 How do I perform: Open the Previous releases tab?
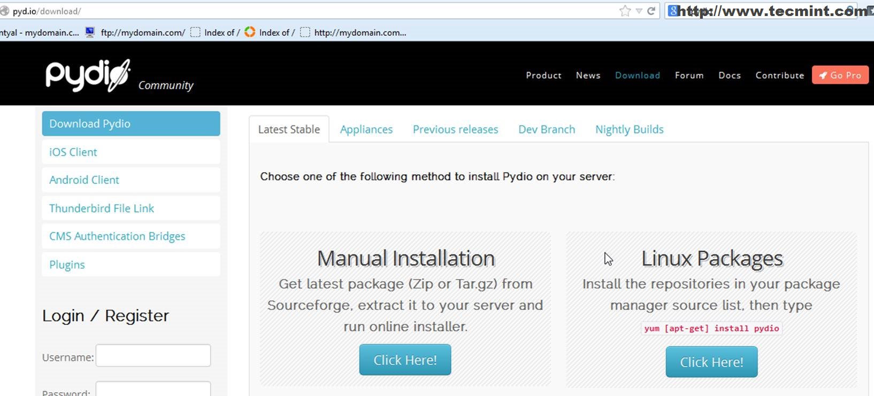pos(455,129)
